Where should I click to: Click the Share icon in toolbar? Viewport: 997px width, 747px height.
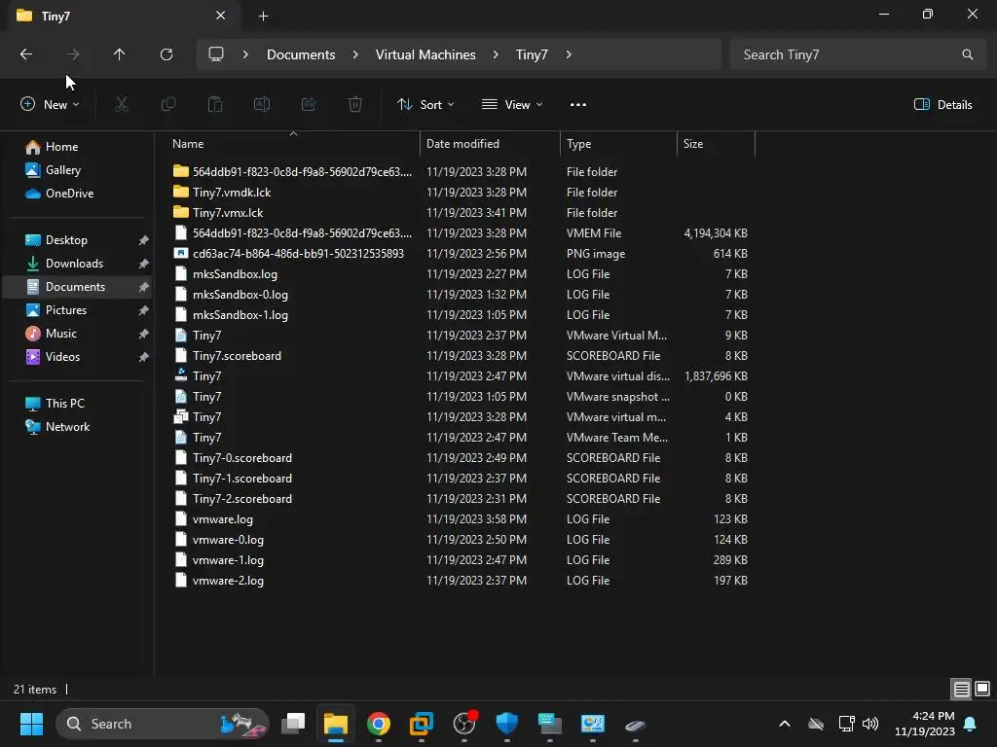coord(309,104)
